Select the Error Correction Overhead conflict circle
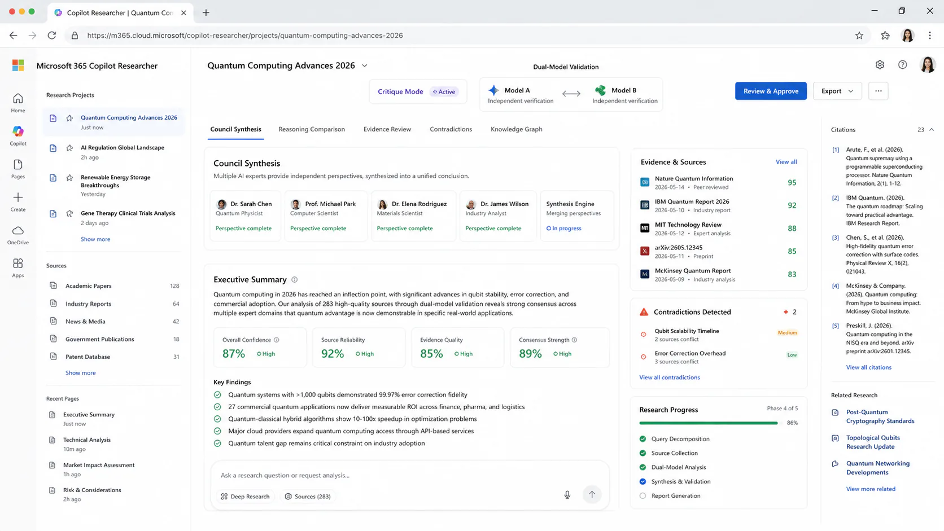Screen dimensions: 944x531 pyautogui.click(x=644, y=357)
